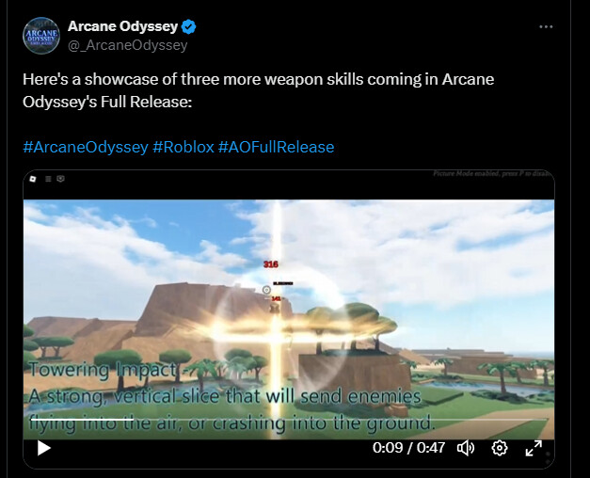This screenshot has width=590, height=478.
Task: Click the Roblox hamburger menu icon in the video
Action: coord(48,179)
